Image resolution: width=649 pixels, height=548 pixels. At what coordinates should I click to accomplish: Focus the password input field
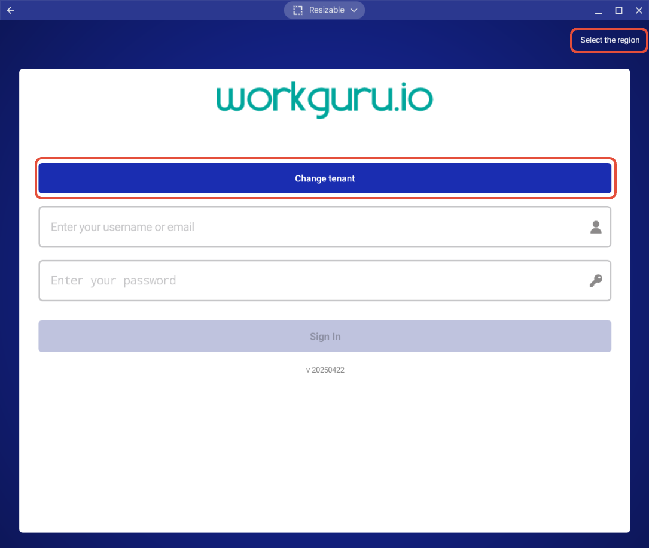pos(325,281)
